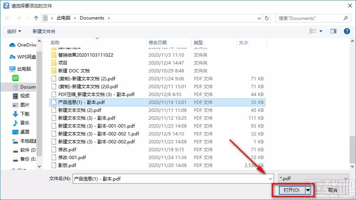
Task: Expand the address bar history dropdown
Action: click(259, 18)
